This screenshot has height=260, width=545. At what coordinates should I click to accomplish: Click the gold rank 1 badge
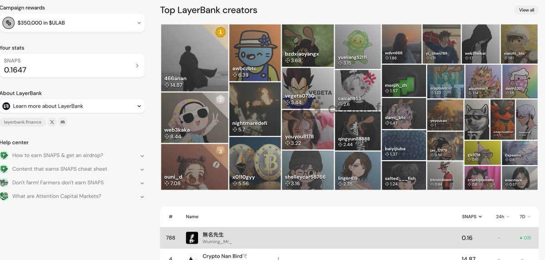coord(220,32)
